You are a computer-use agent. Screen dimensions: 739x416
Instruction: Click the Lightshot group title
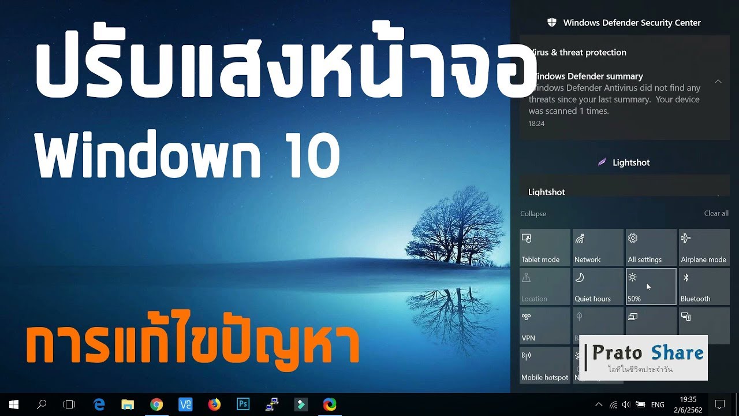coord(631,162)
